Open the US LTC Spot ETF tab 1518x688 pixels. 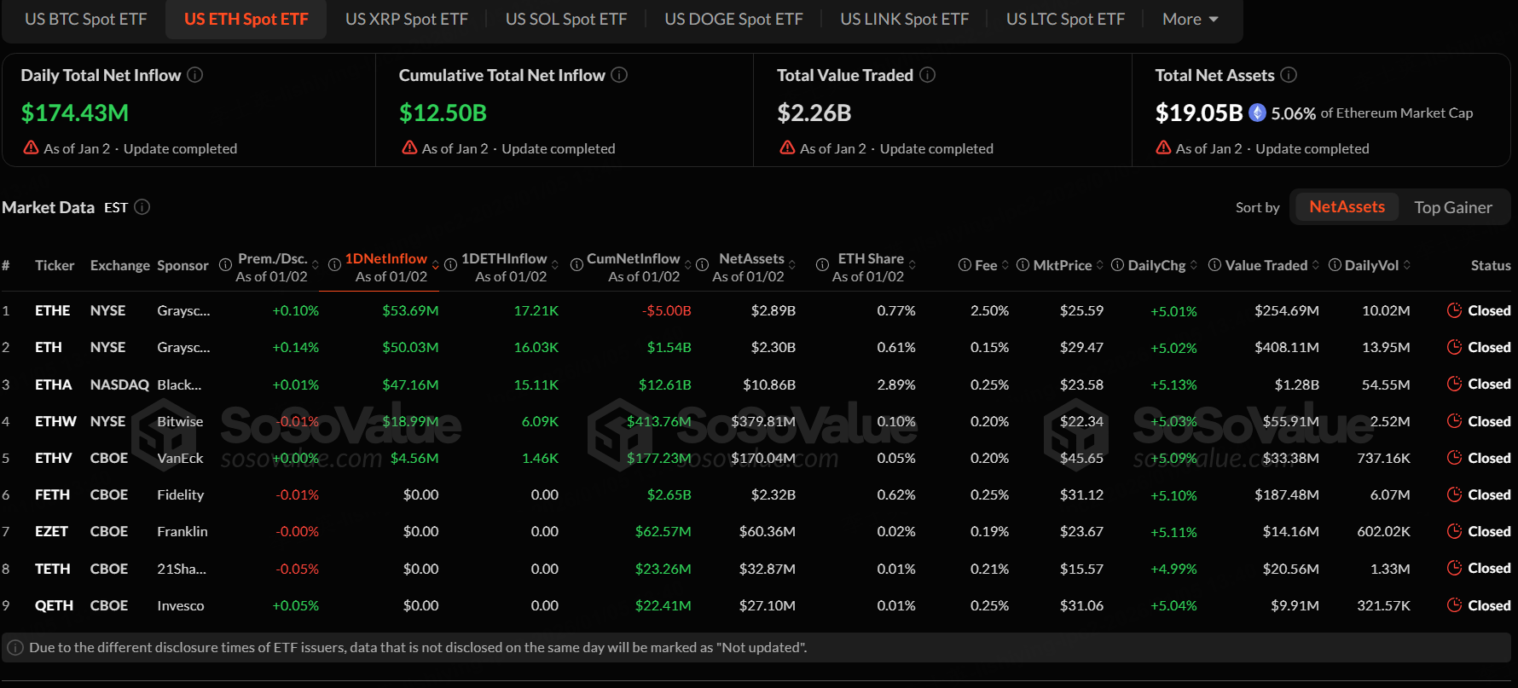1065,19
